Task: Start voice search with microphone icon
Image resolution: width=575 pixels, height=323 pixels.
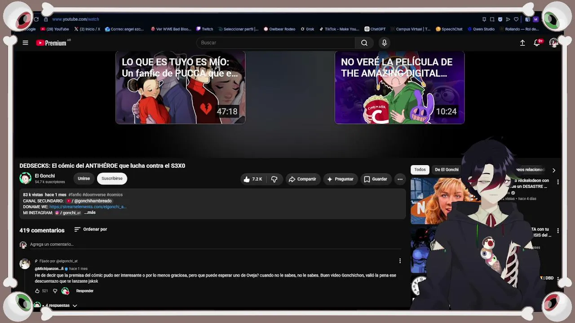Action: coord(384,43)
